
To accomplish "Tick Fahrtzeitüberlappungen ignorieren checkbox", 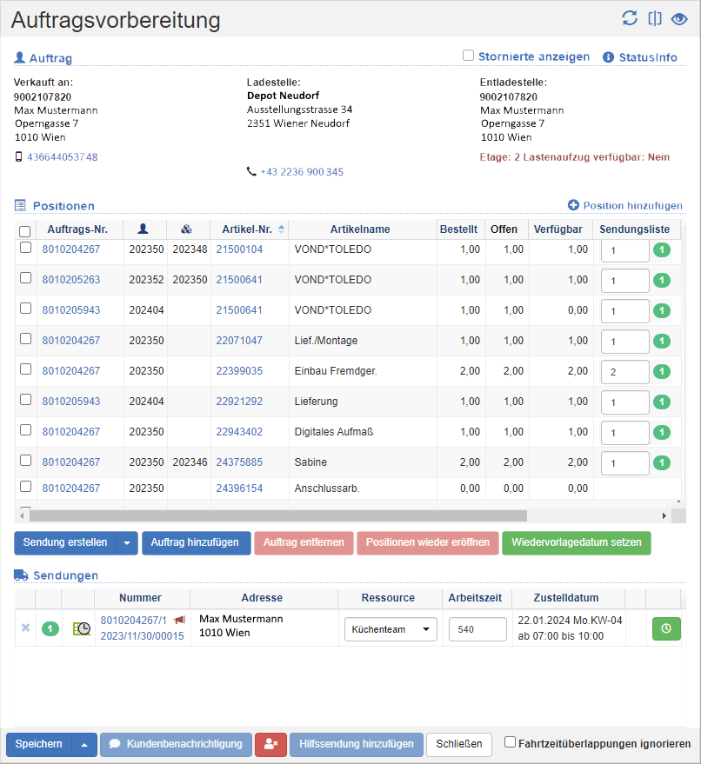I will coord(511,743).
